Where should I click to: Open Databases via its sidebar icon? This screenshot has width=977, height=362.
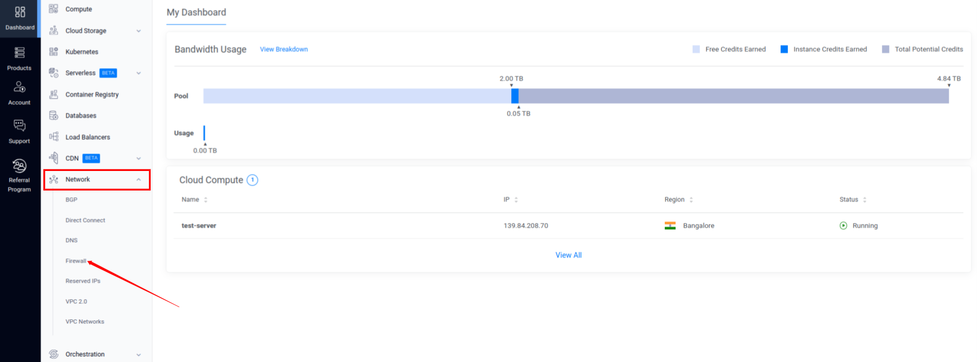coord(53,115)
